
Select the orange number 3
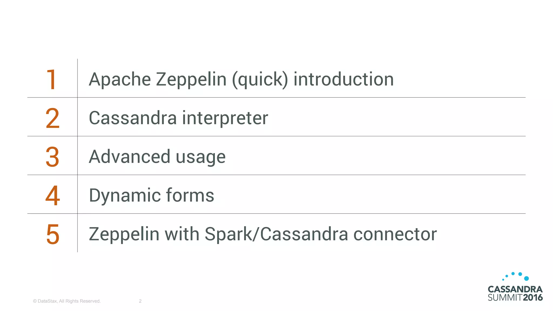pos(52,157)
